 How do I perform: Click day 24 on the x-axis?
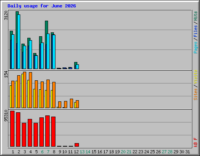146,152
